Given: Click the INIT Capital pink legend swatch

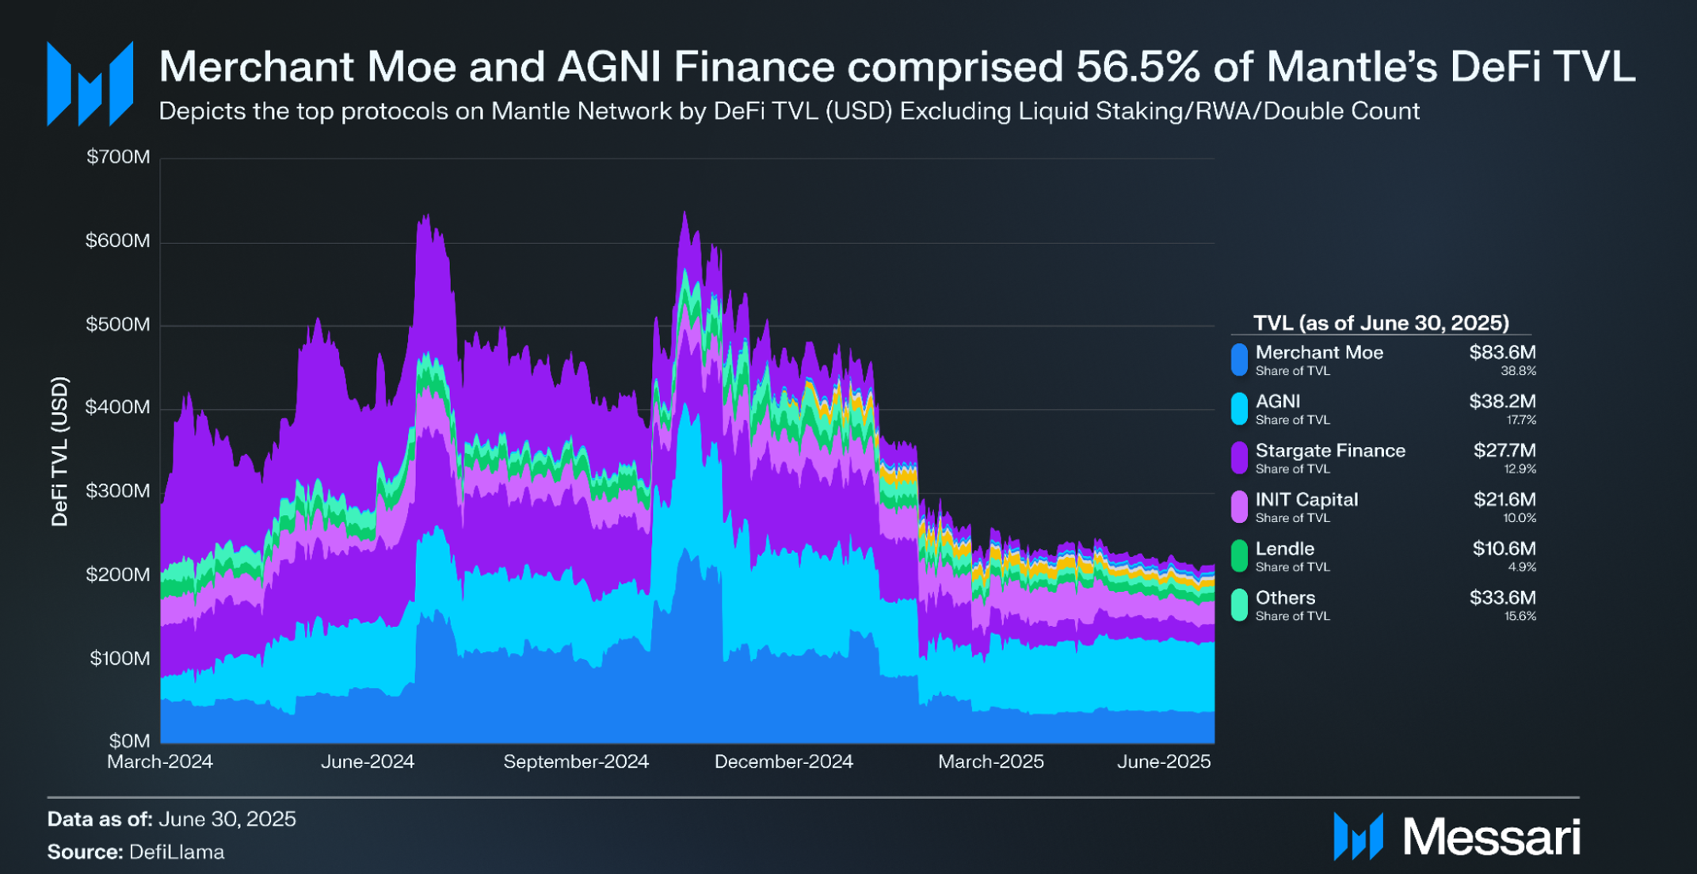Looking at the screenshot, I should click(1239, 506).
